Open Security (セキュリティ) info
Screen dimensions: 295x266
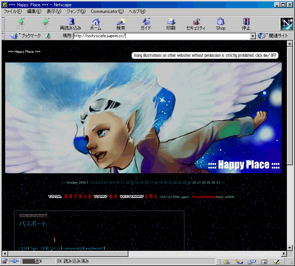(x=196, y=24)
